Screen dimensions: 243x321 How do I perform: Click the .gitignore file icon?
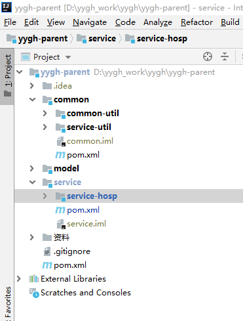click(x=47, y=251)
